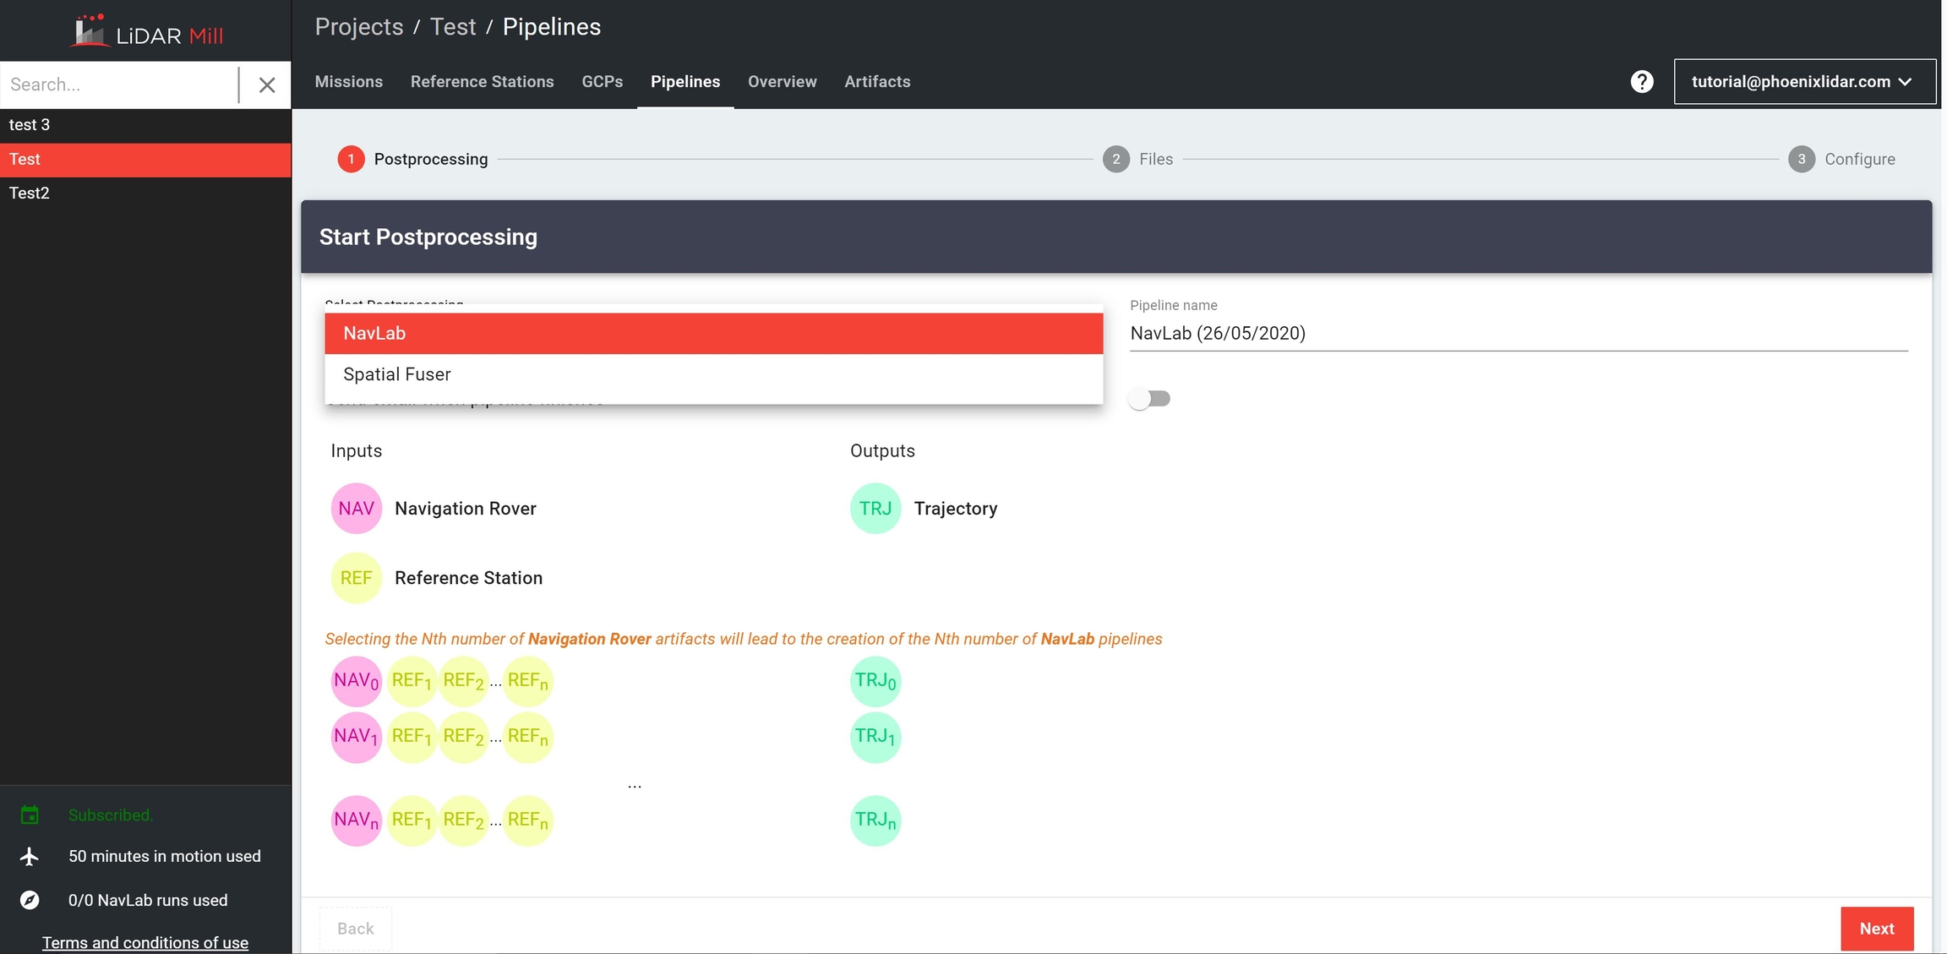The height and width of the screenshot is (954, 1947).
Task: Clear the search with X icon
Action: 267,84
